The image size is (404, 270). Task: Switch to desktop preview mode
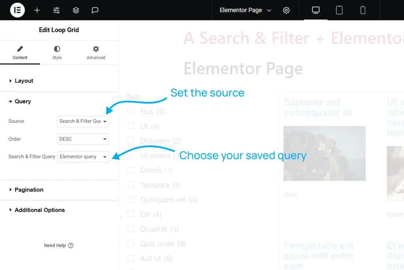tap(316, 10)
